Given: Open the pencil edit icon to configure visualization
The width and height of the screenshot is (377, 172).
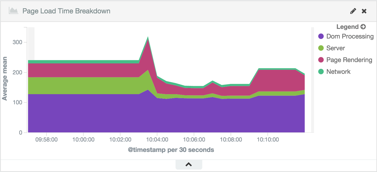Looking at the screenshot, I should click(353, 11).
